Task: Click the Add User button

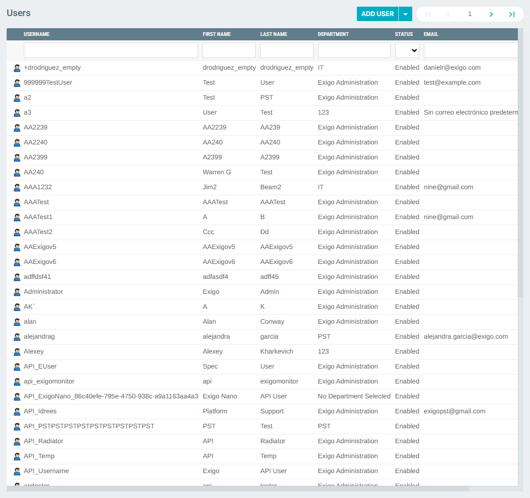Action: click(x=377, y=14)
